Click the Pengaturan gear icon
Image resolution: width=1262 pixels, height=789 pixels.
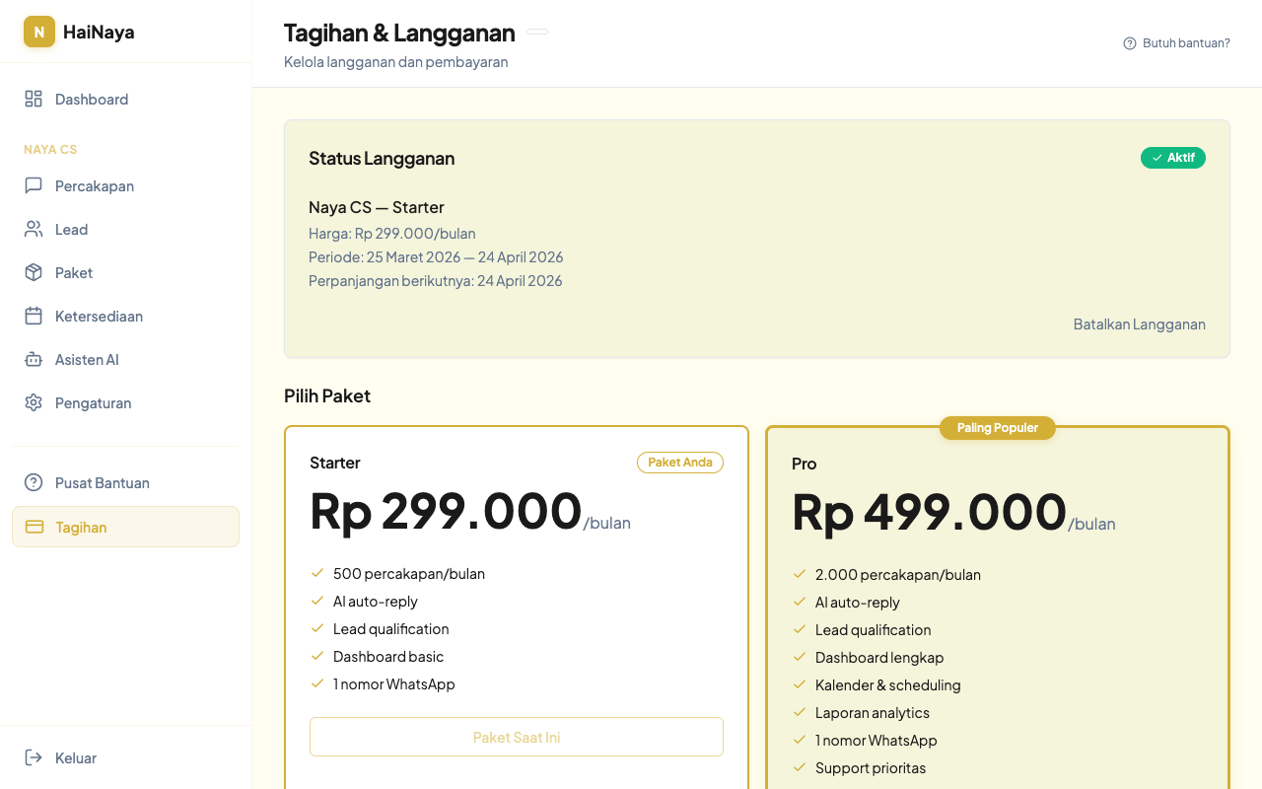click(34, 402)
